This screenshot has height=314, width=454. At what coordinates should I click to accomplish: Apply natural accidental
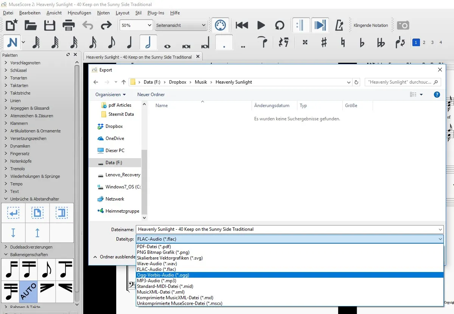343,42
